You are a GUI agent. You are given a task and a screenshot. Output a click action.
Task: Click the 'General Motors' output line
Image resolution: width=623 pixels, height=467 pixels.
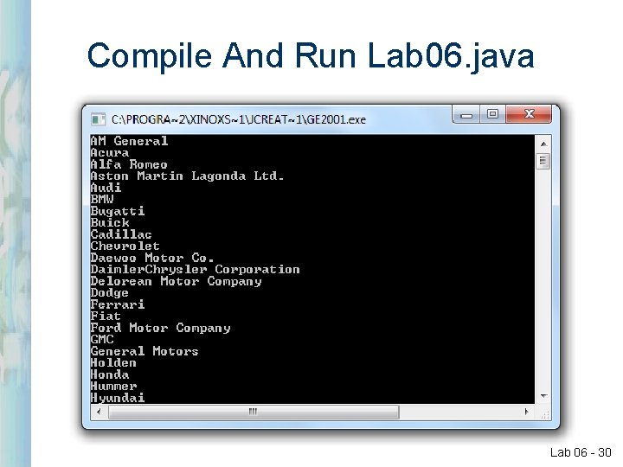point(145,351)
